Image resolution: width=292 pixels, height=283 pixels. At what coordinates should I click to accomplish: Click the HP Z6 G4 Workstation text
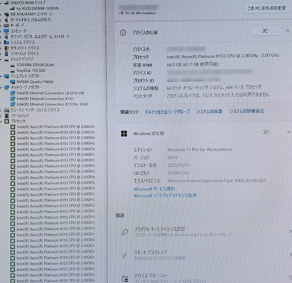pyautogui.click(x=137, y=13)
